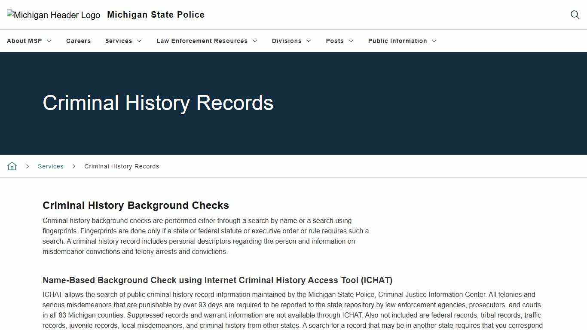Screen dimensions: 587x330
Task: Open Law Enforcement Resources menu item
Action: click(x=202, y=41)
